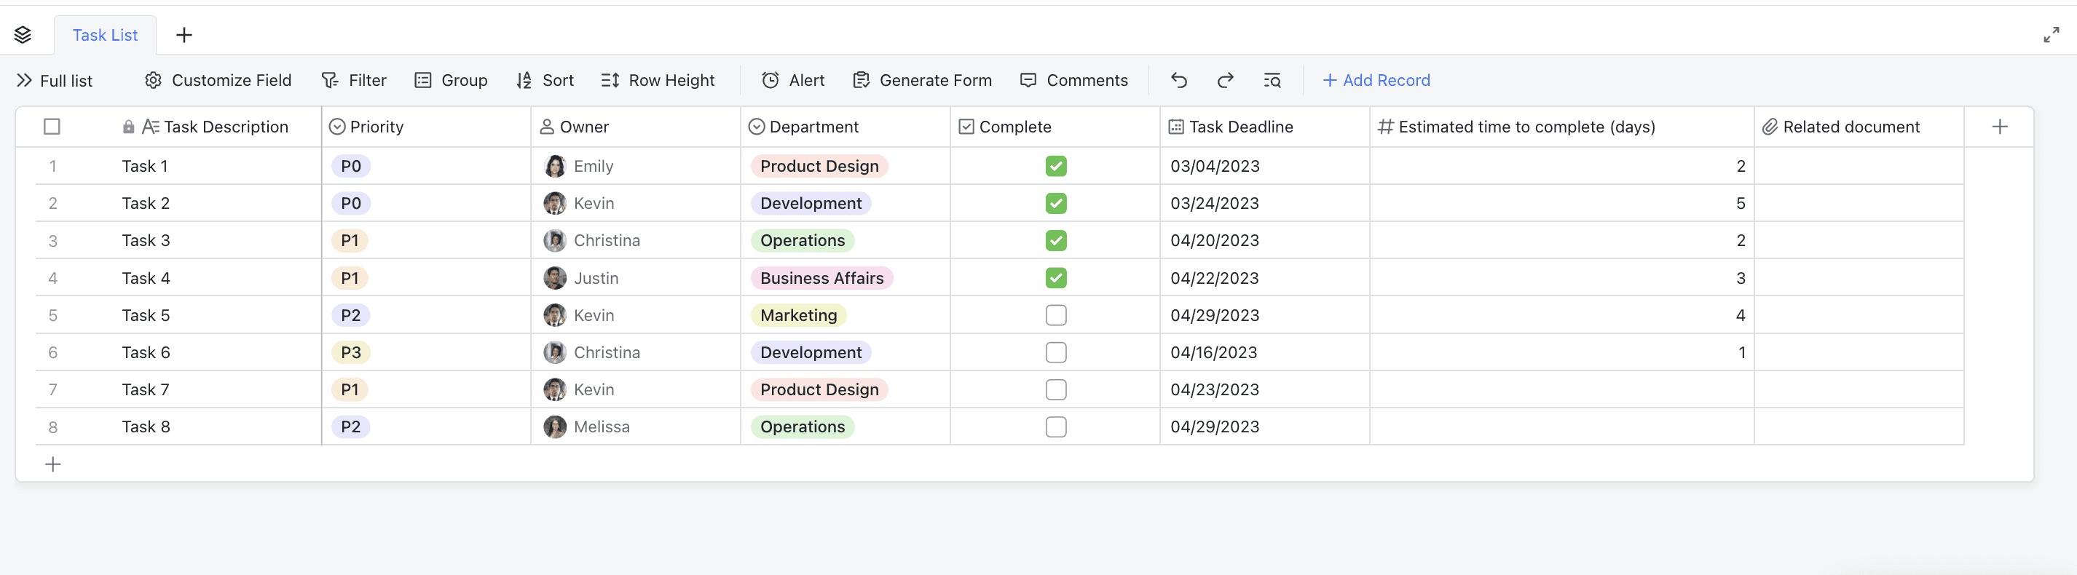Check the Complete box for Task 5

[x=1055, y=315]
